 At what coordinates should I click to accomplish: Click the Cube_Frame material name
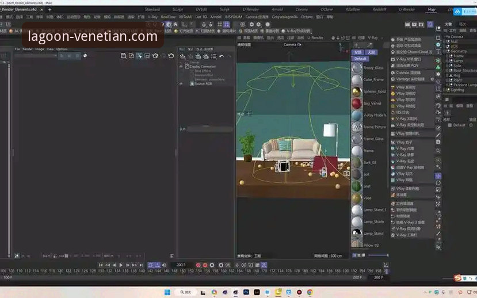click(373, 79)
